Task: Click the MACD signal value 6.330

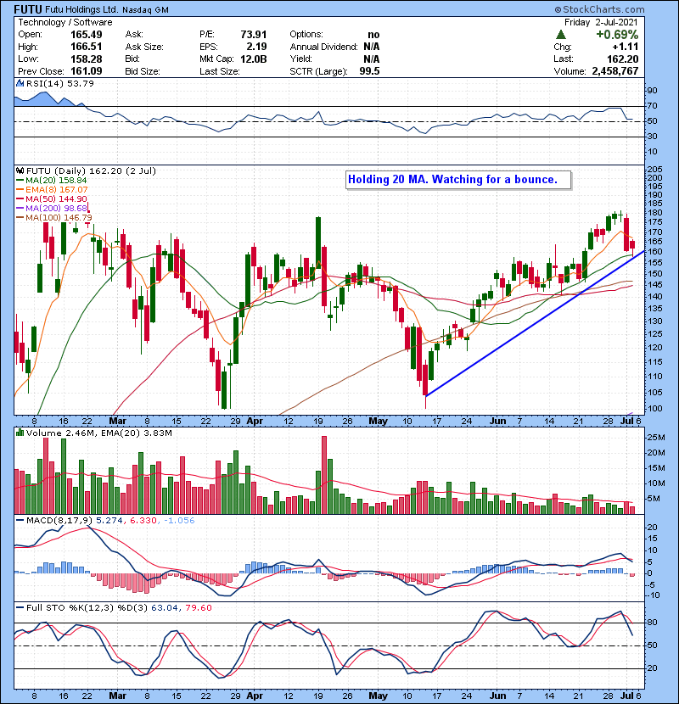Action: click(x=143, y=521)
